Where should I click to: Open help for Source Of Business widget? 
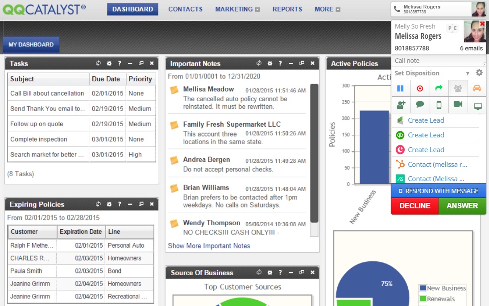pos(280,272)
